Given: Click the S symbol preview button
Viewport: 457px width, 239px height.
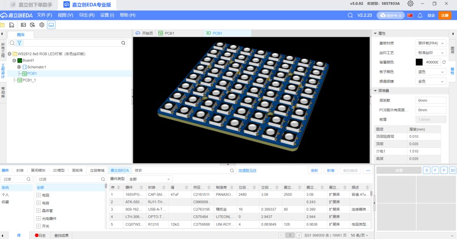Looking at the screenshot, I should pos(427,170).
